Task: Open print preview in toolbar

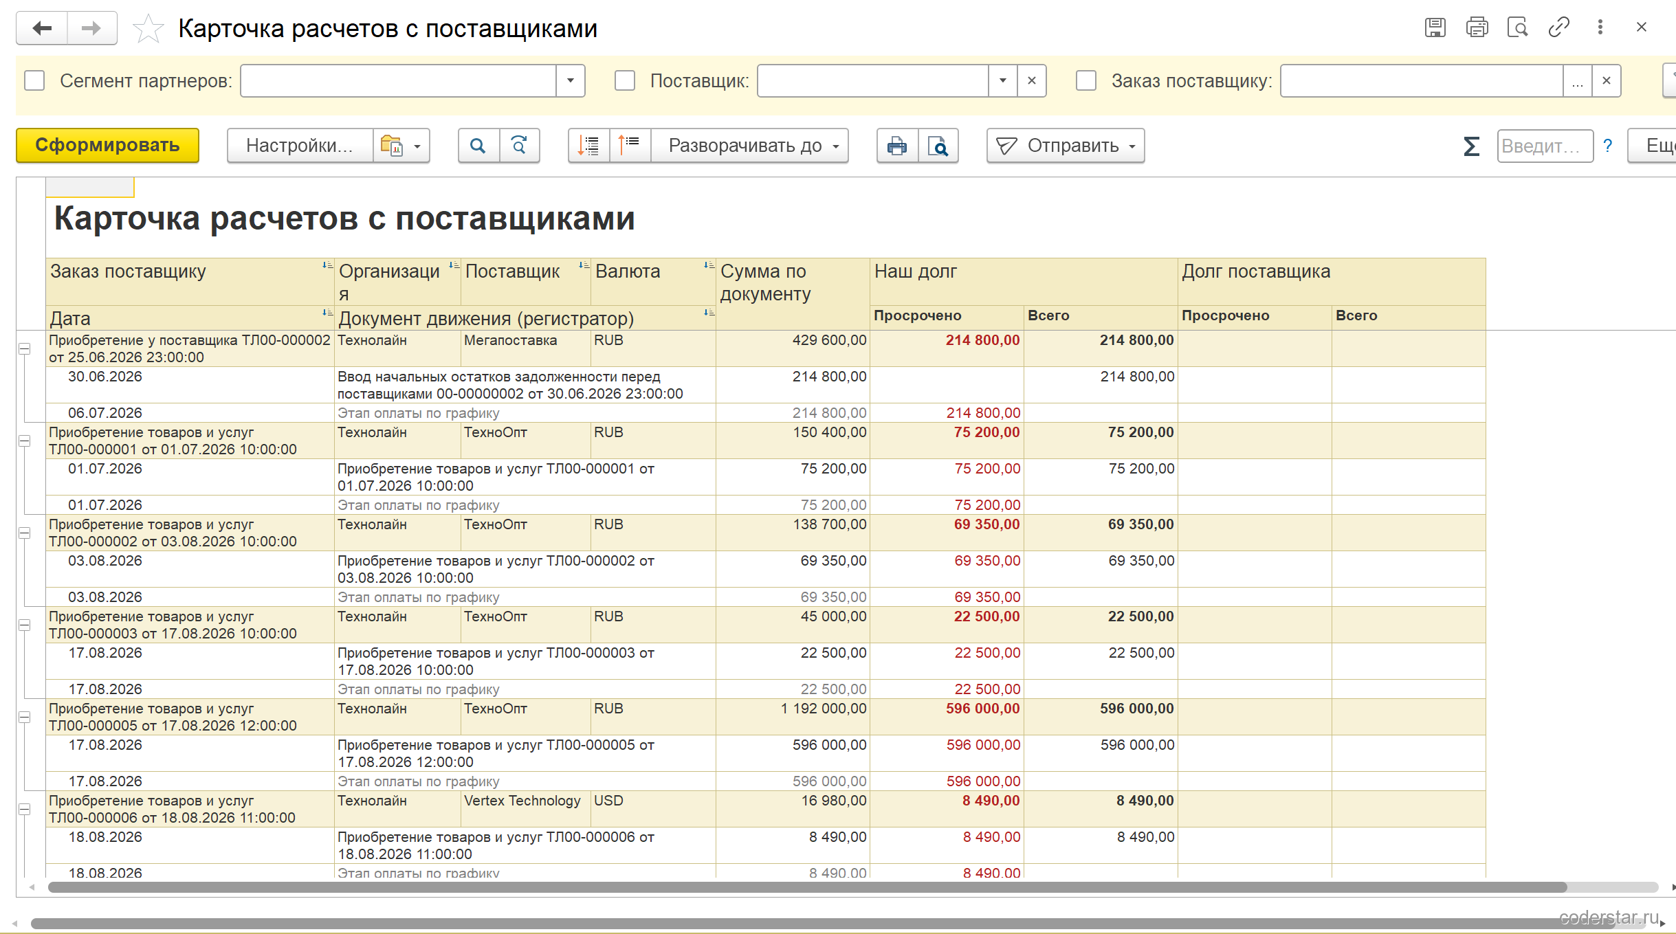Action: click(x=938, y=146)
